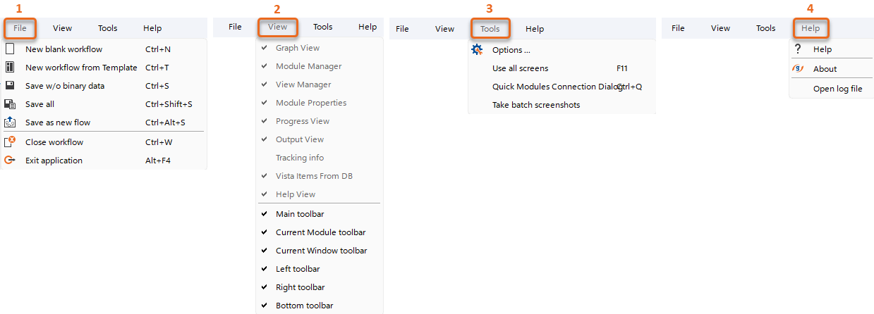
Task: Click the Exit application arrow icon
Action: pyautogui.click(x=10, y=160)
